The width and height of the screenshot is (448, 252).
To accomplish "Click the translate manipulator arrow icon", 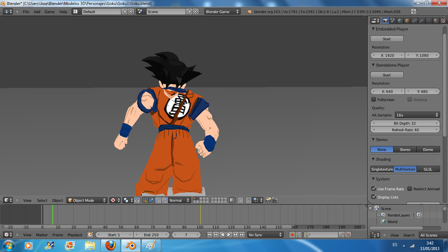I will tap(152, 200).
